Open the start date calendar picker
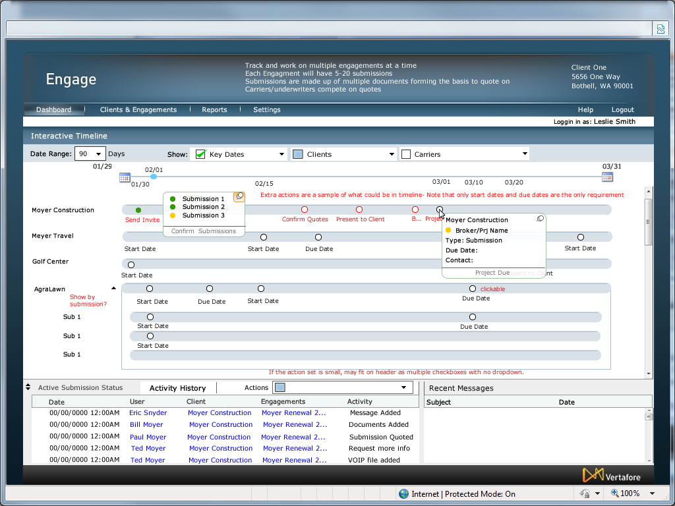 coord(125,177)
